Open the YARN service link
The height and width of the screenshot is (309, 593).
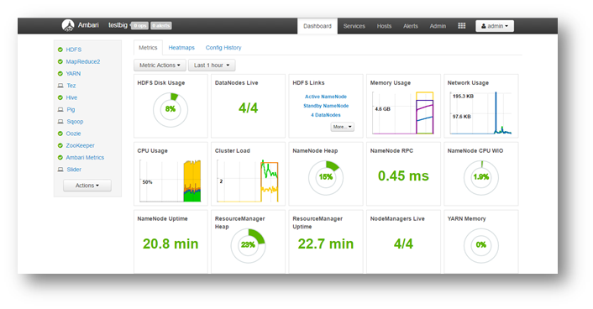click(73, 73)
